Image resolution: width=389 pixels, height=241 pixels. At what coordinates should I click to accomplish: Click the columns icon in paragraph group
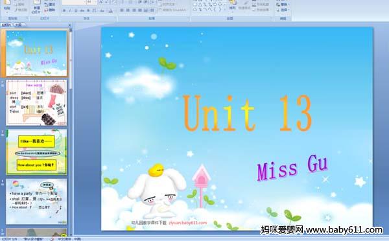tap(152, 10)
